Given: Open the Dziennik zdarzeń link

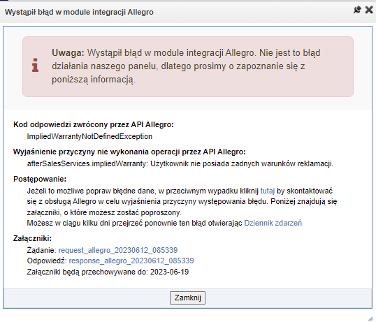Looking at the screenshot, I should click(273, 223).
